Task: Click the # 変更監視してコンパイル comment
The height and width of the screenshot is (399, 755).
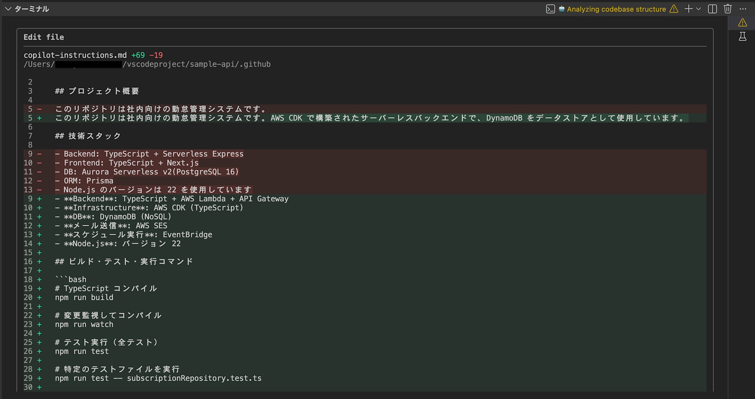Action: (108, 315)
